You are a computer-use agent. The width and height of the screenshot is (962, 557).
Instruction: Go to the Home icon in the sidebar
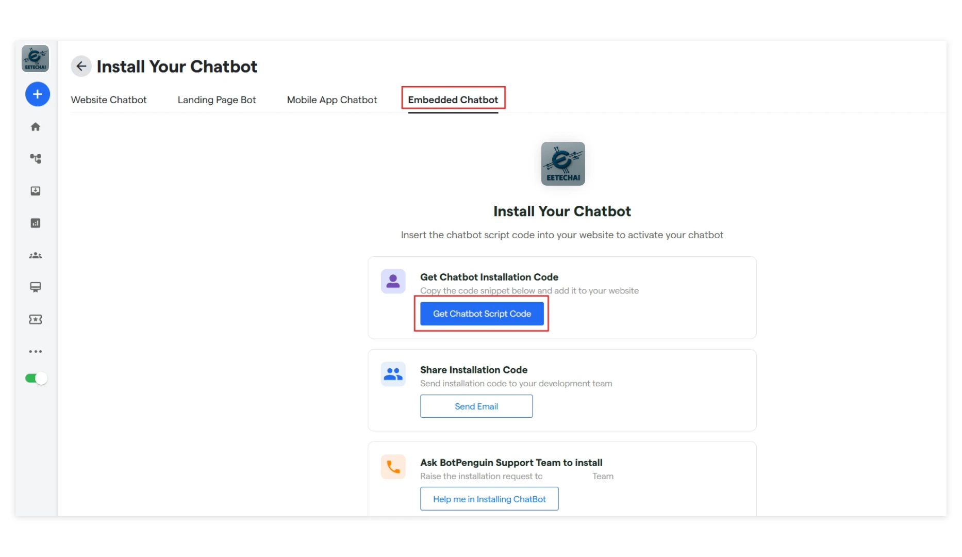36,127
